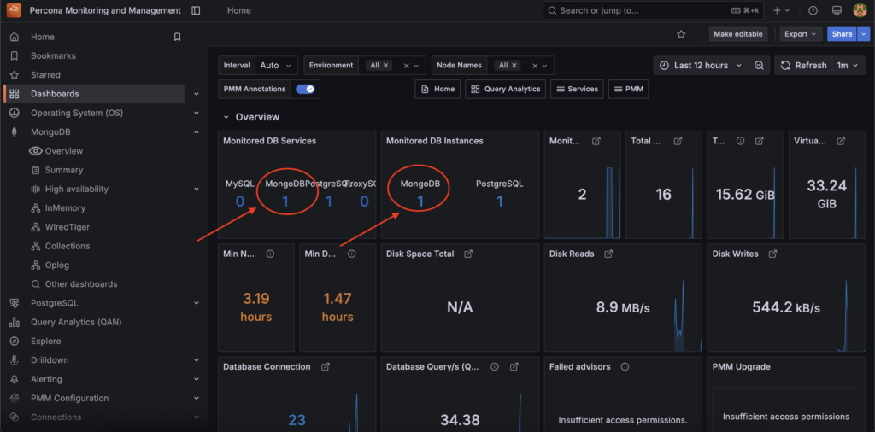Open the news feed monitor icon
This screenshot has height=432, width=875.
pos(837,10)
